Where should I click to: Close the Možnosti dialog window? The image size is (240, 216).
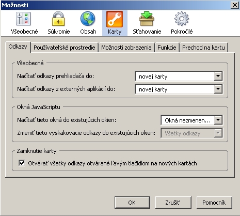pos(235,5)
